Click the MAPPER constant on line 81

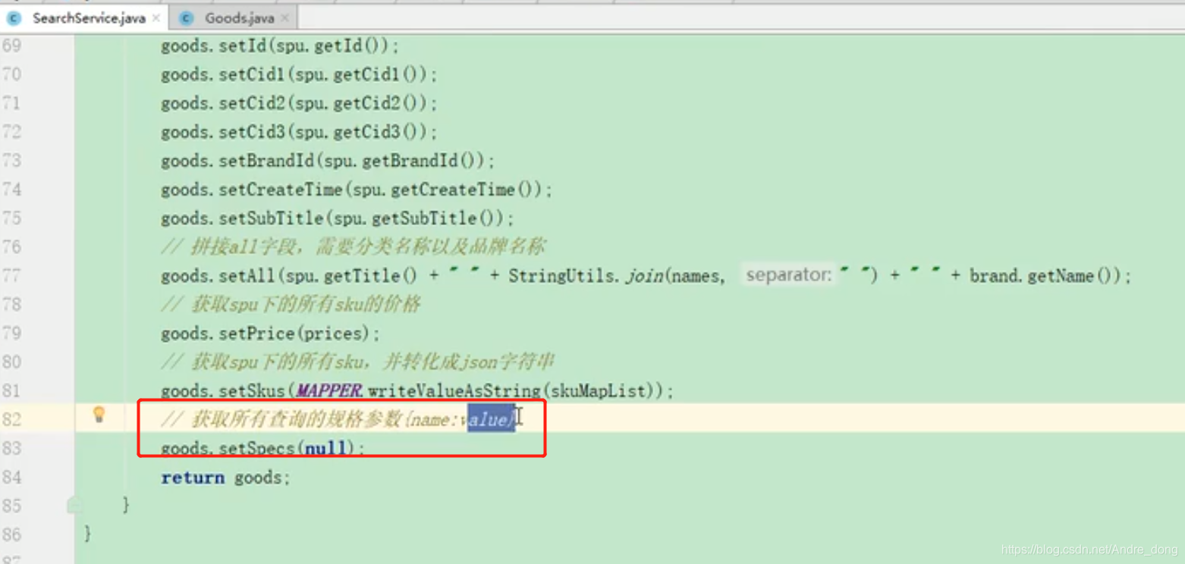328,391
